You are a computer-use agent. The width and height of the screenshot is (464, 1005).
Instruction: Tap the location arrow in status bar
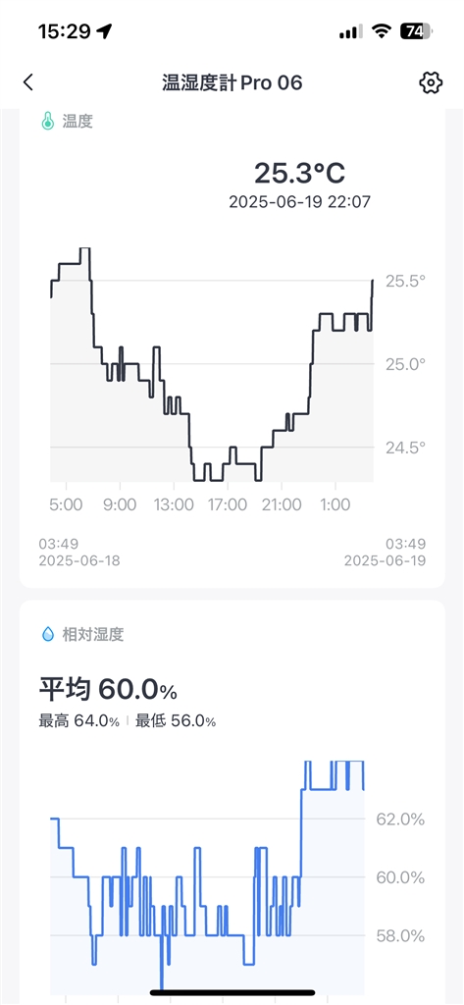point(103,31)
